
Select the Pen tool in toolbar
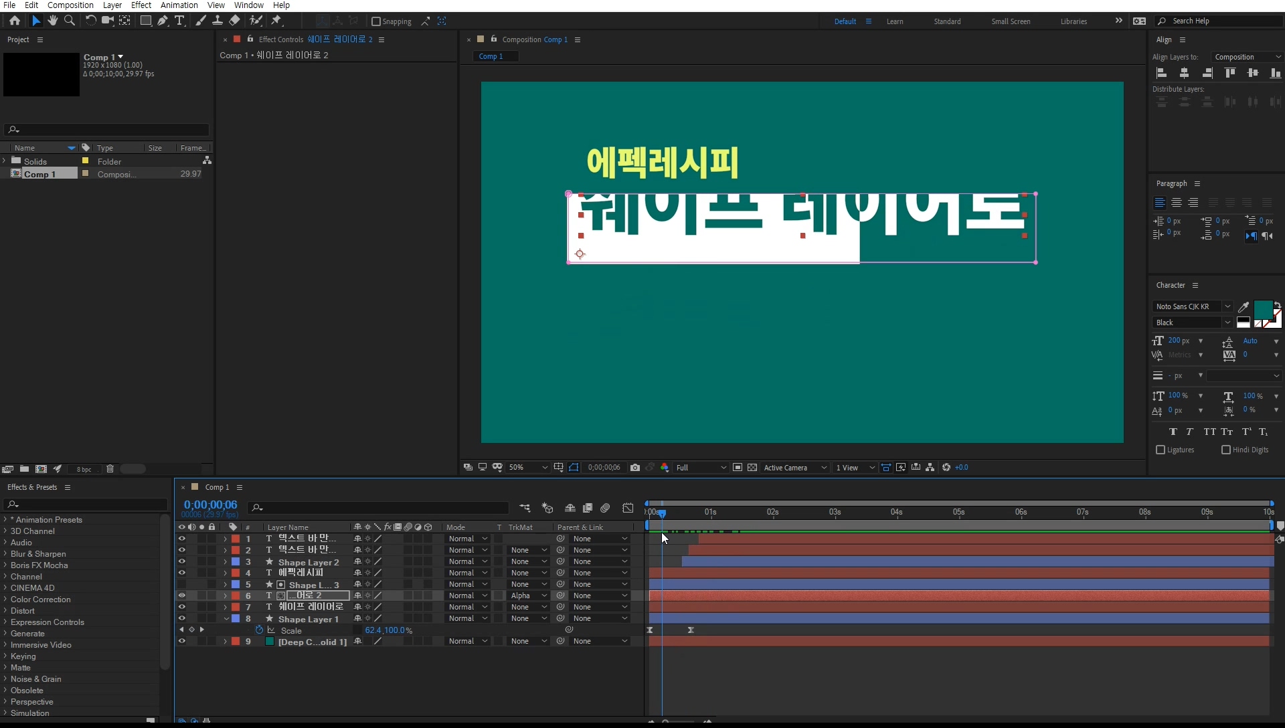(163, 21)
